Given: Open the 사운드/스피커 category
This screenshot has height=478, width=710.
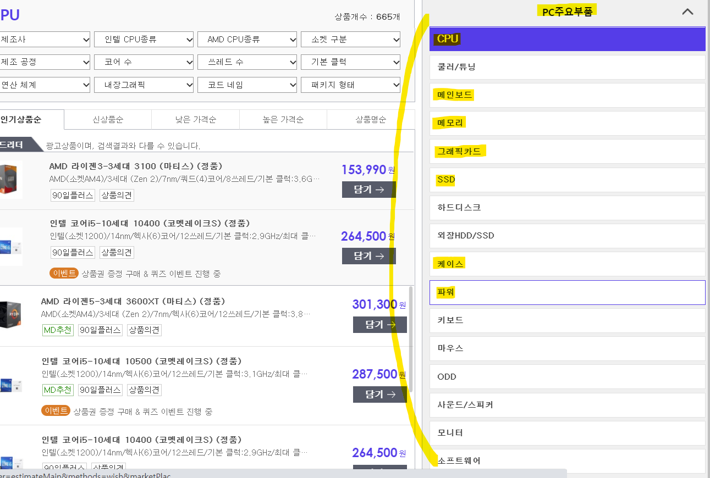Looking at the screenshot, I should [568, 405].
